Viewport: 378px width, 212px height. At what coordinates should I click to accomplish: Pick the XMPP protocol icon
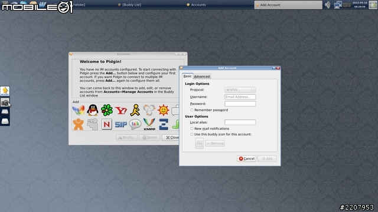tap(149, 124)
